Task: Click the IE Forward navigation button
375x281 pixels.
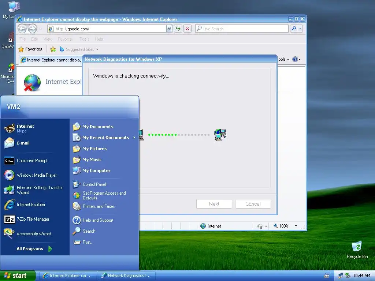Action: (32, 29)
